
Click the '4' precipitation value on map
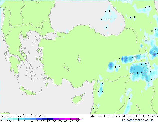coord(147,80)
